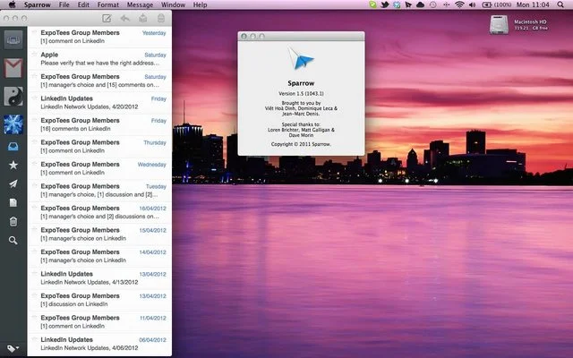Viewport: 573px width, 358px height.
Task: Expand the labels tag dropdown at the sidebar bottom
Action: tap(13, 348)
